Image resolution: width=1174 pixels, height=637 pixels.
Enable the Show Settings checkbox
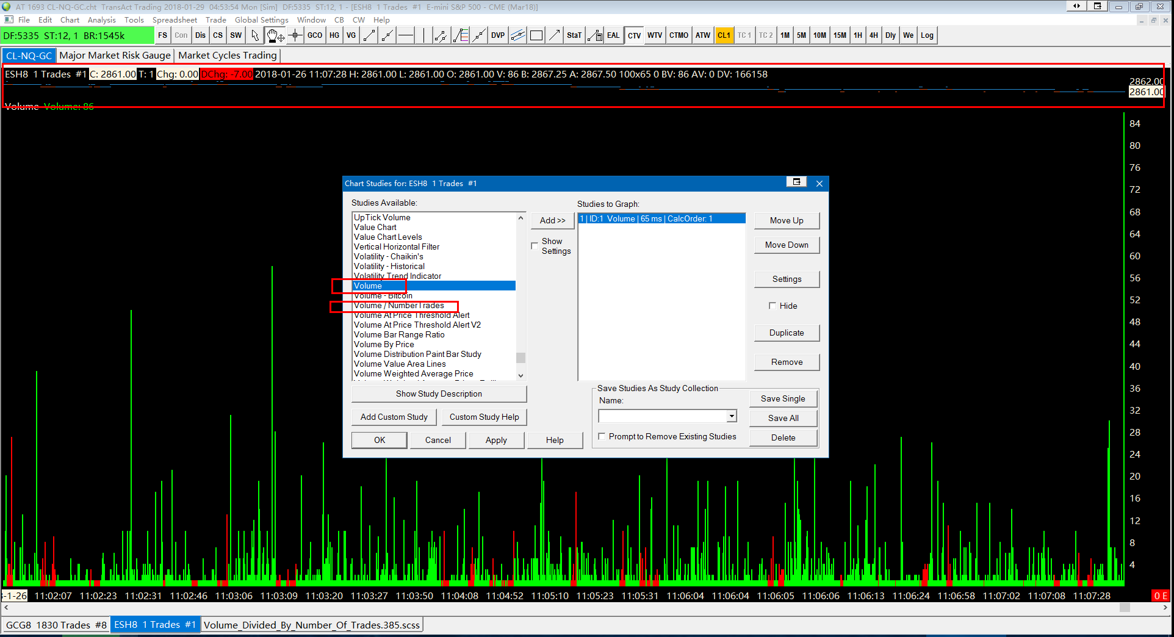535,246
